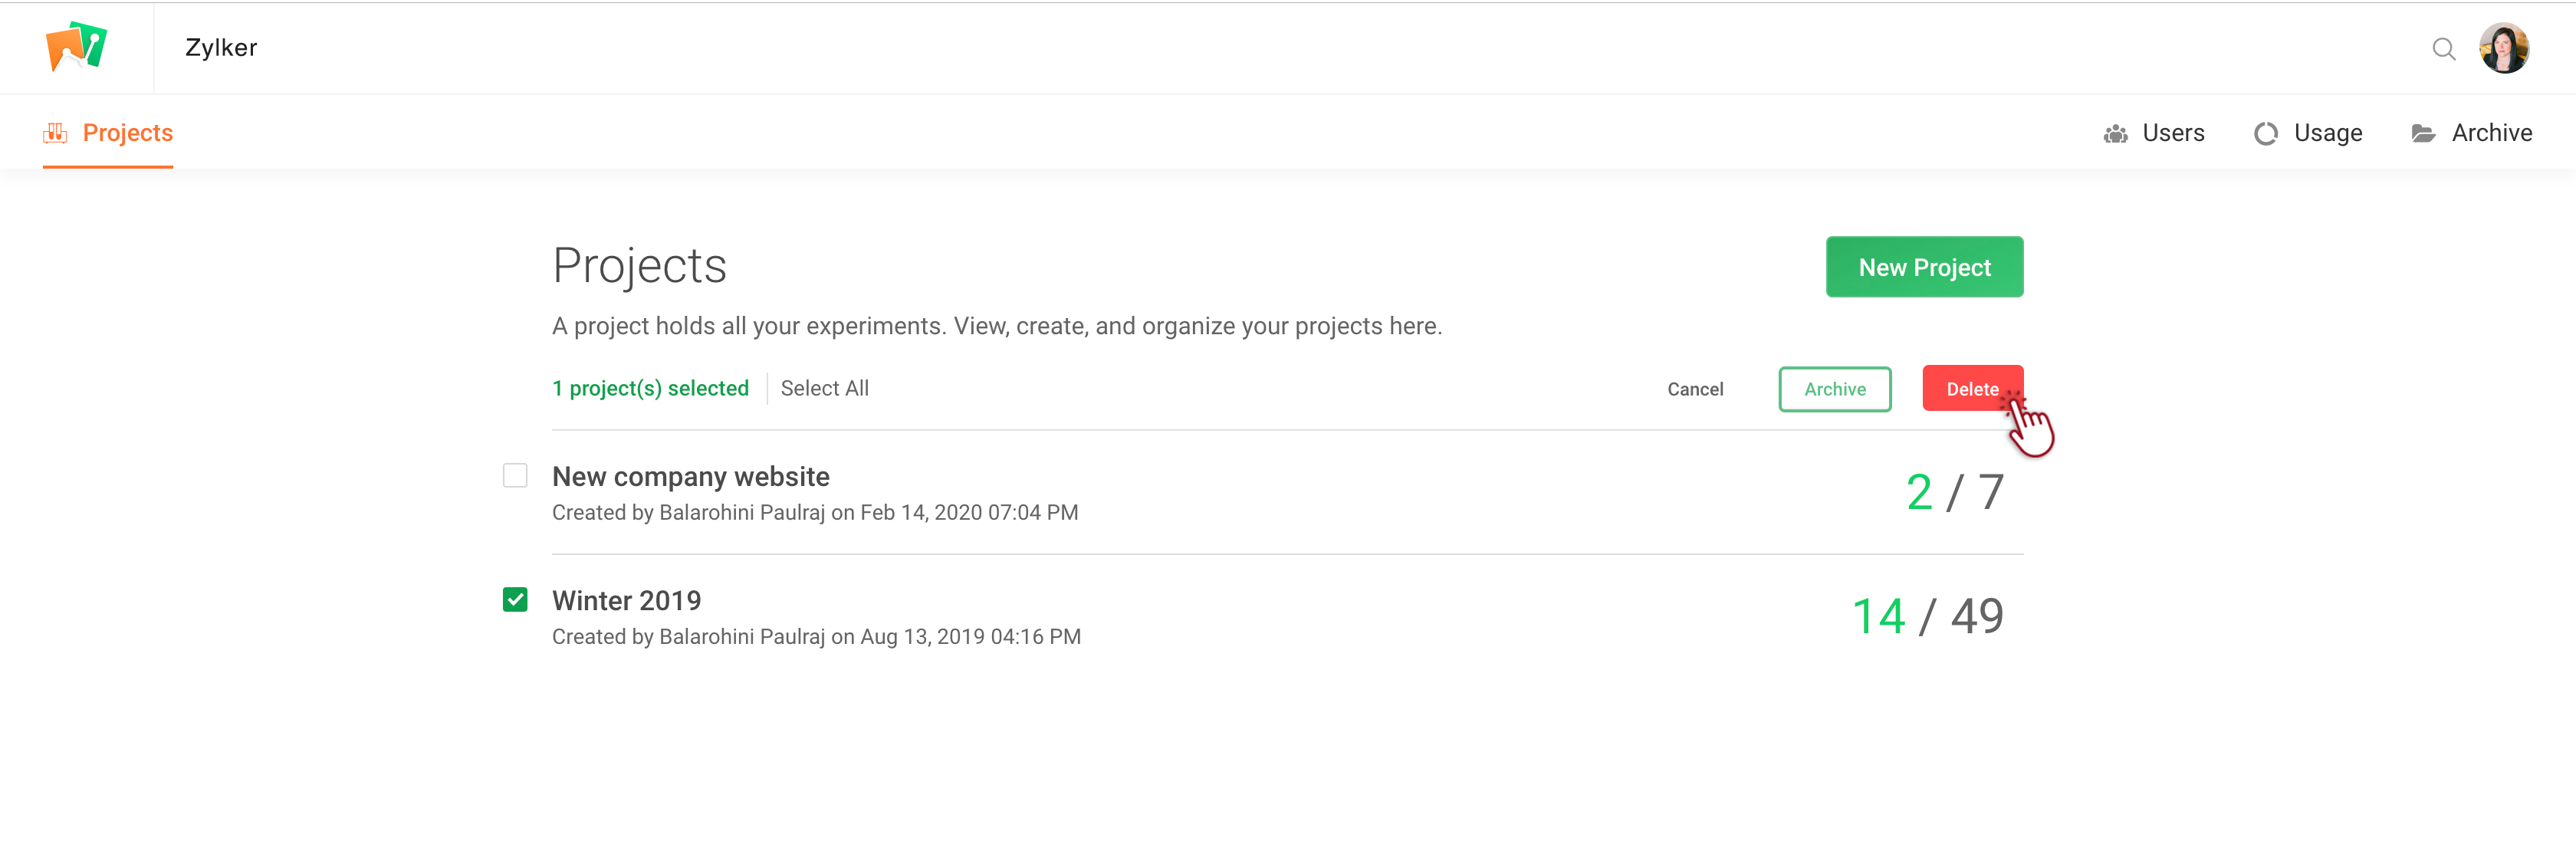Open the user profile avatar

pyautogui.click(x=2503, y=48)
